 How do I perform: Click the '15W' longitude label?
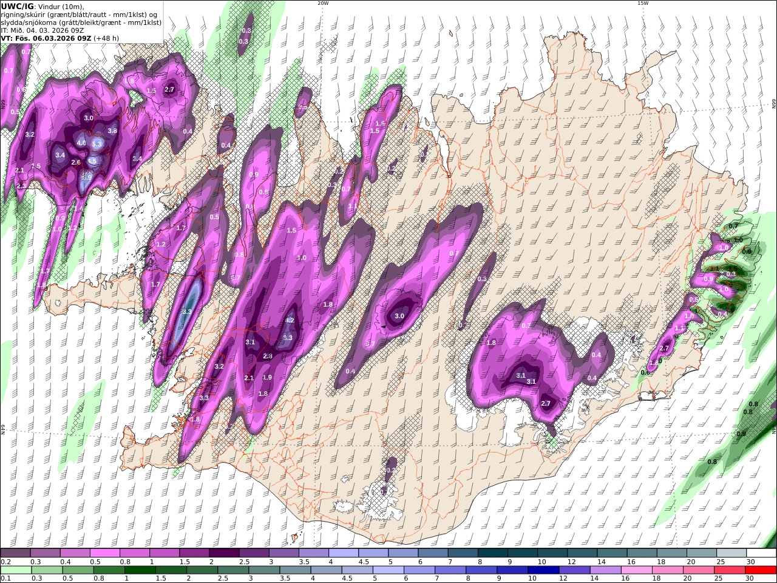coord(642,3)
